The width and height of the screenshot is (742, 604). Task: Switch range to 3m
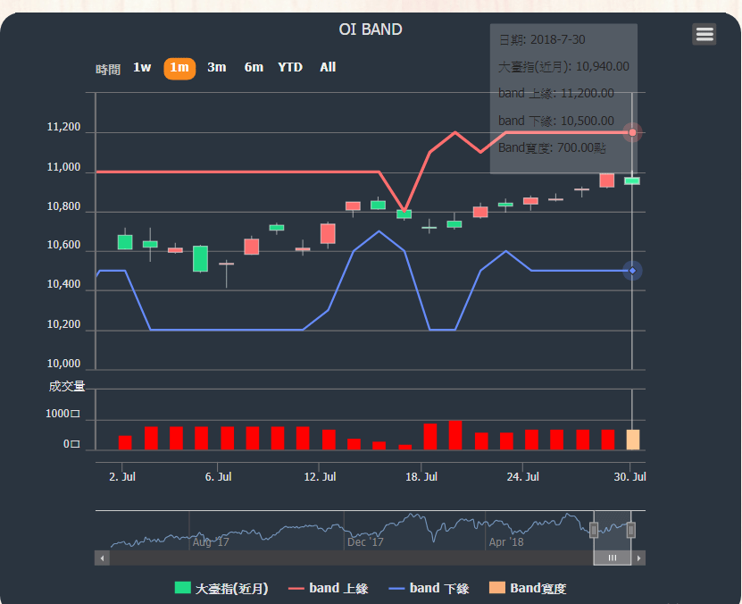(216, 68)
